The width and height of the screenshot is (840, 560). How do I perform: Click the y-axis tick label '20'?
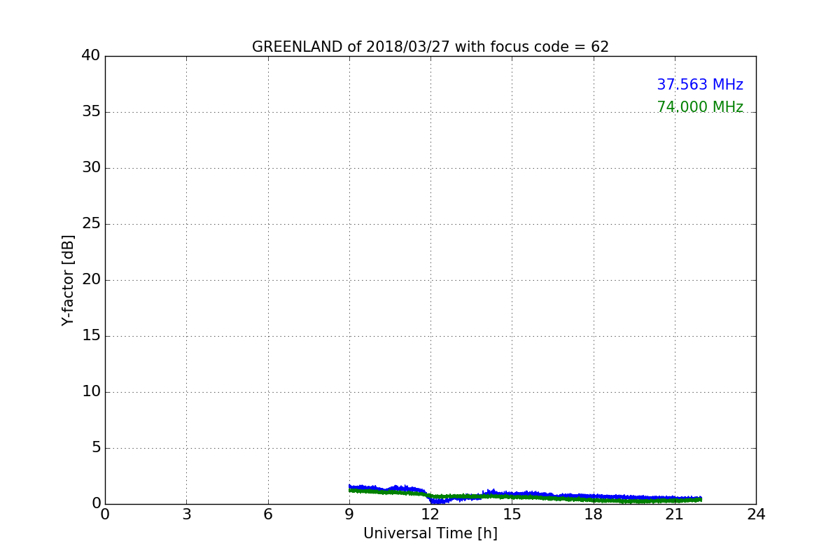click(91, 279)
